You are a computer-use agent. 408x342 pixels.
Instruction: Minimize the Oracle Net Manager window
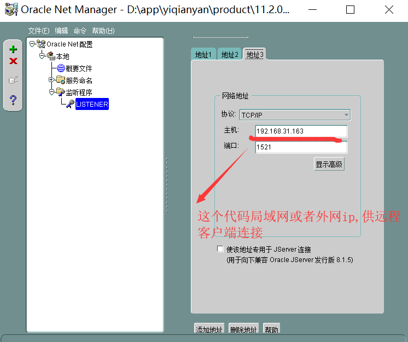(312, 10)
